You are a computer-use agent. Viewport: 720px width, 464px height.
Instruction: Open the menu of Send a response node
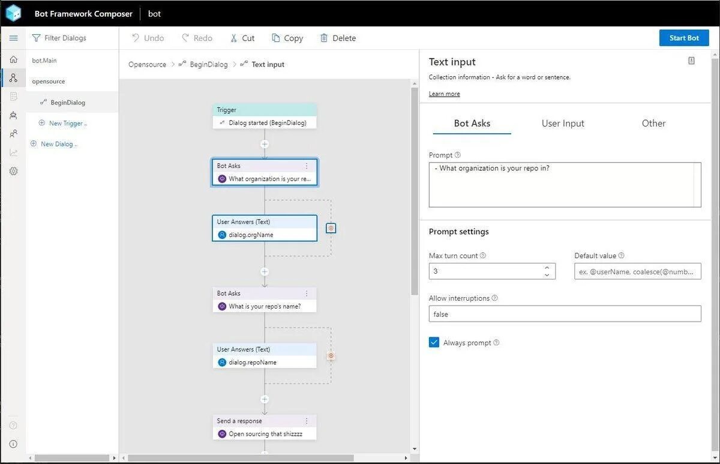307,421
